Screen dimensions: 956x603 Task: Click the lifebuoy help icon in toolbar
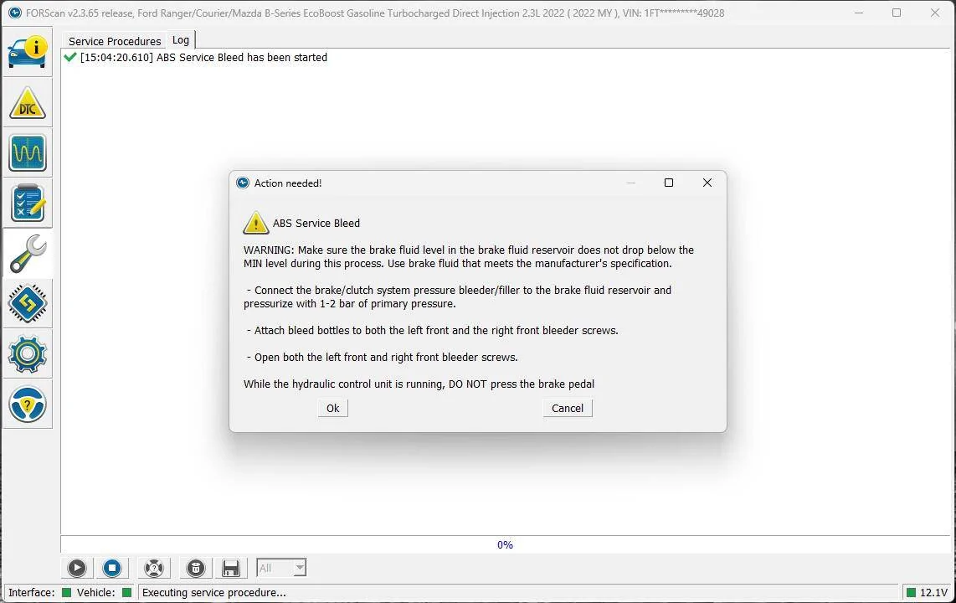154,569
